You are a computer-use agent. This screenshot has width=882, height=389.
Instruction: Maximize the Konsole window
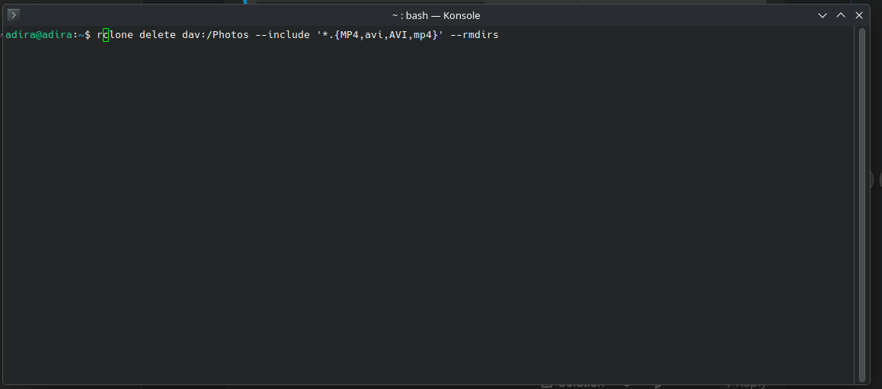tap(841, 15)
